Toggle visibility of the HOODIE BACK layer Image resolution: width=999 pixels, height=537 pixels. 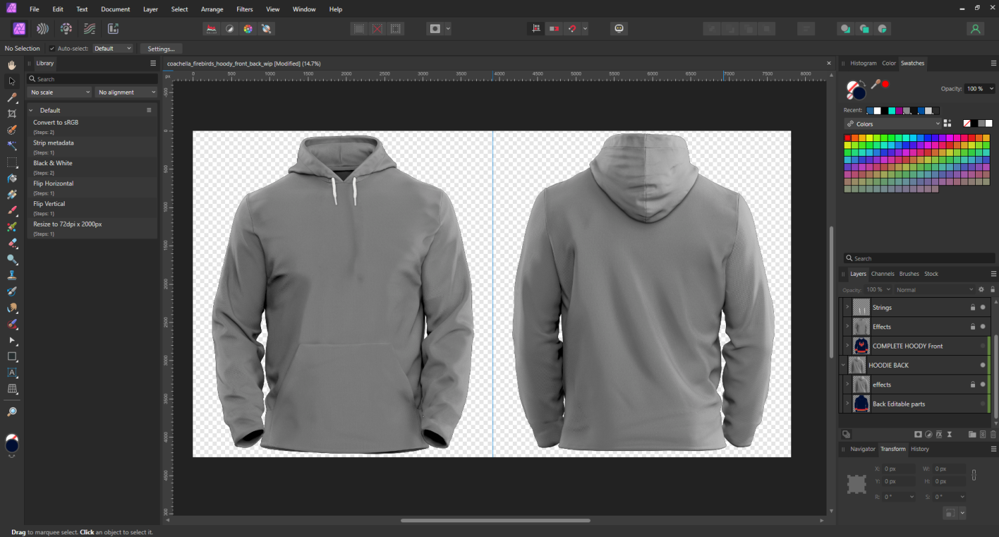coord(982,365)
